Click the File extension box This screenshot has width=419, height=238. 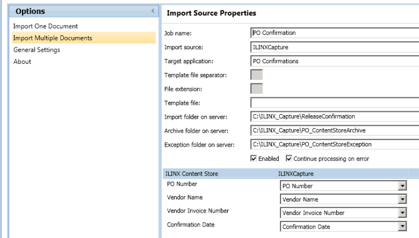tap(256, 89)
